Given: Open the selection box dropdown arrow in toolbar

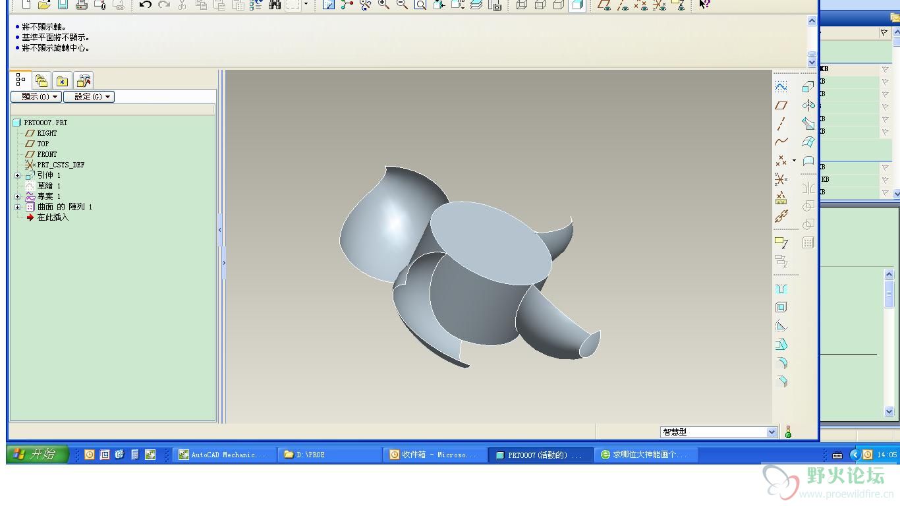Looking at the screenshot, I should click(x=306, y=5).
